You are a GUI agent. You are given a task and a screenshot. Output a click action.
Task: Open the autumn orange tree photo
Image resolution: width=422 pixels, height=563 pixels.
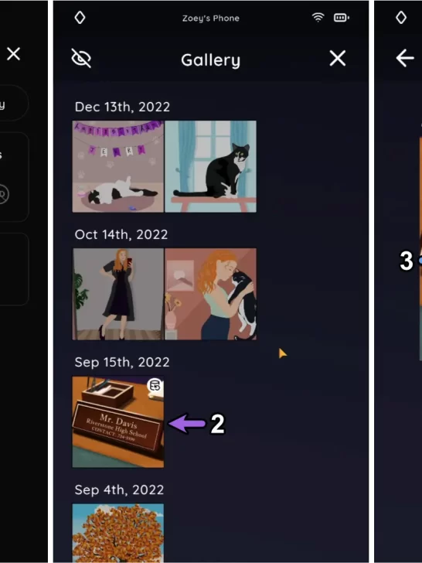pos(118,533)
